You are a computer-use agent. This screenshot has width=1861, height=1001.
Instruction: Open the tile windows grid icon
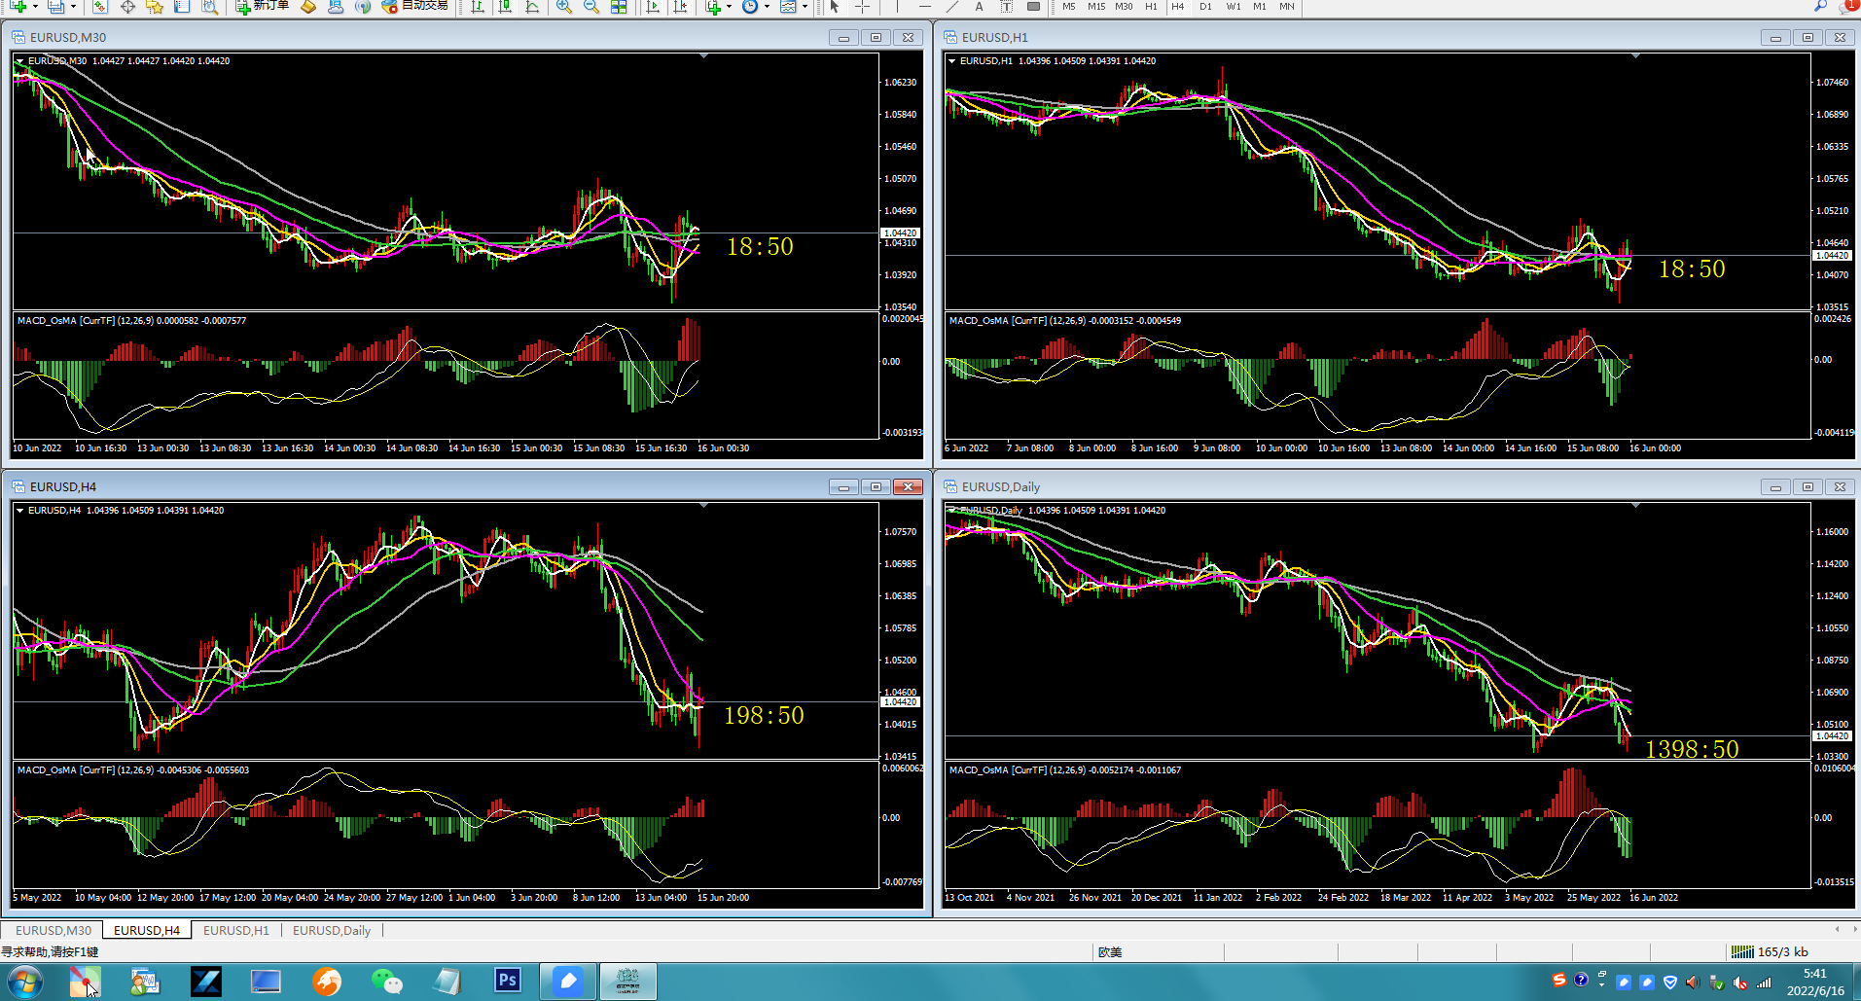[619, 7]
